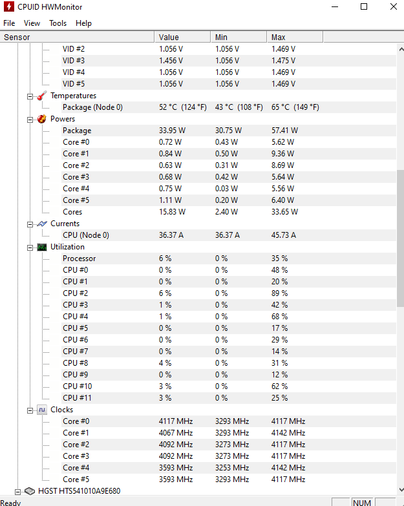Click the Currents graph icon
This screenshot has width=404, height=506.
(42, 224)
